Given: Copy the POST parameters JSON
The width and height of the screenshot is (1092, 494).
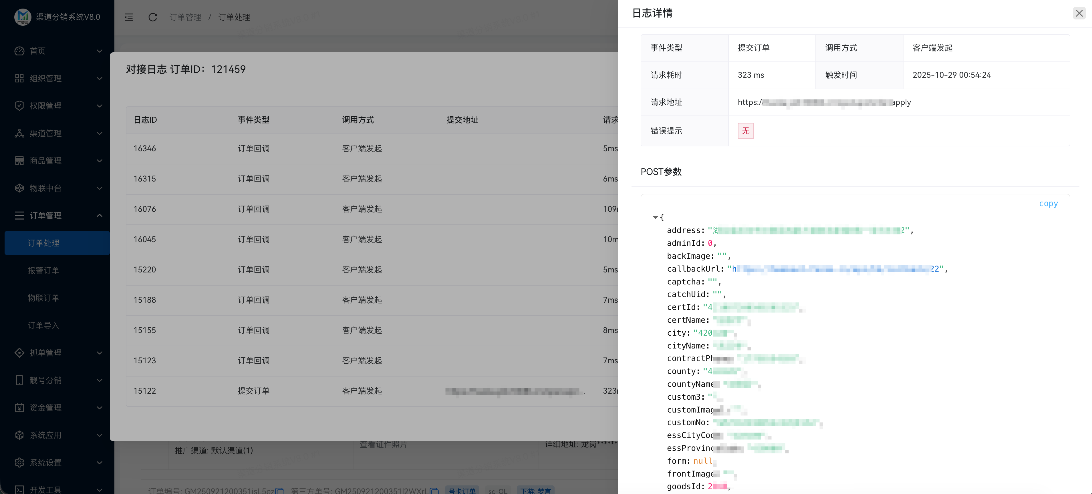Looking at the screenshot, I should (1048, 204).
